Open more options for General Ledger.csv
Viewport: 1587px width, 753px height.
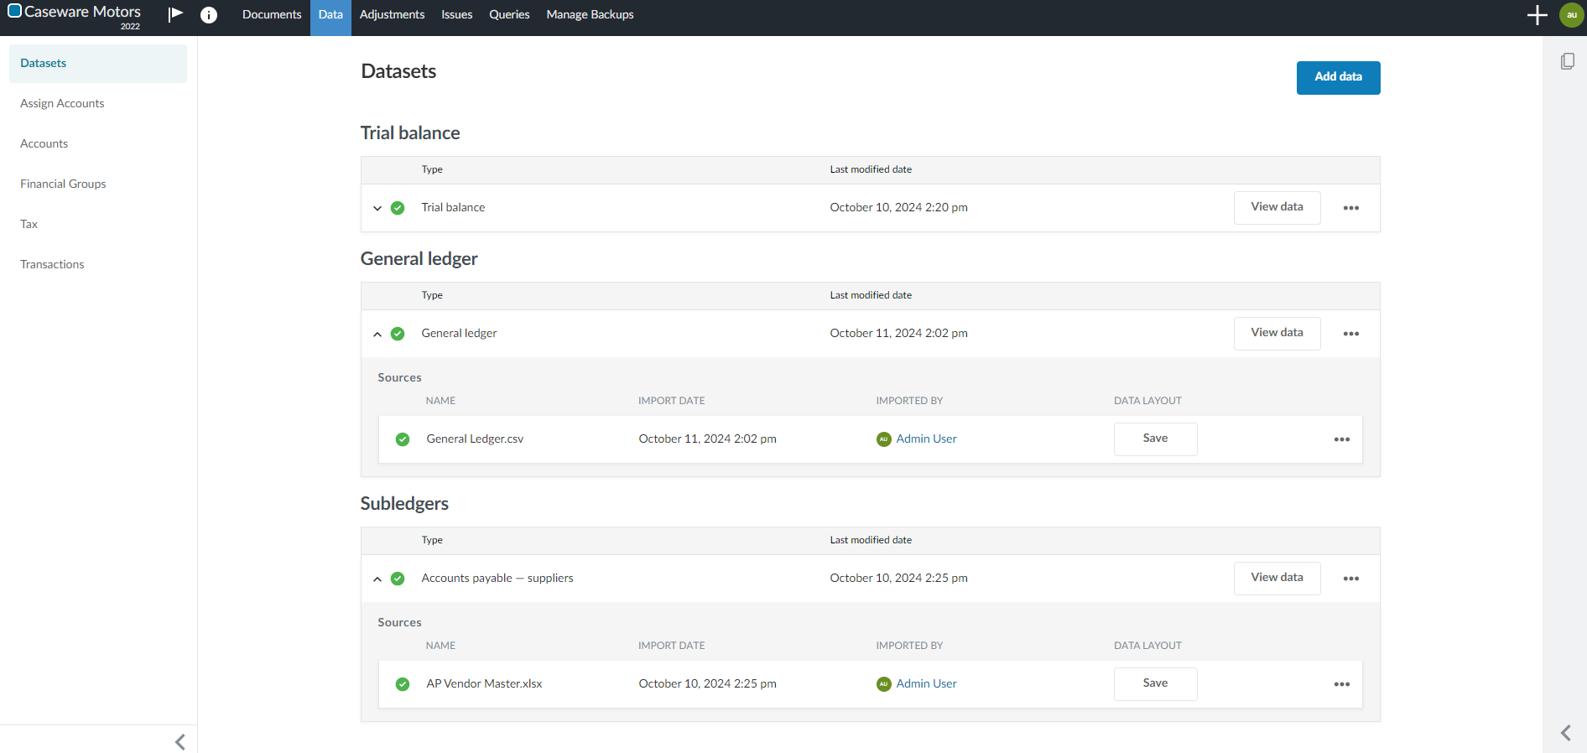(x=1341, y=439)
